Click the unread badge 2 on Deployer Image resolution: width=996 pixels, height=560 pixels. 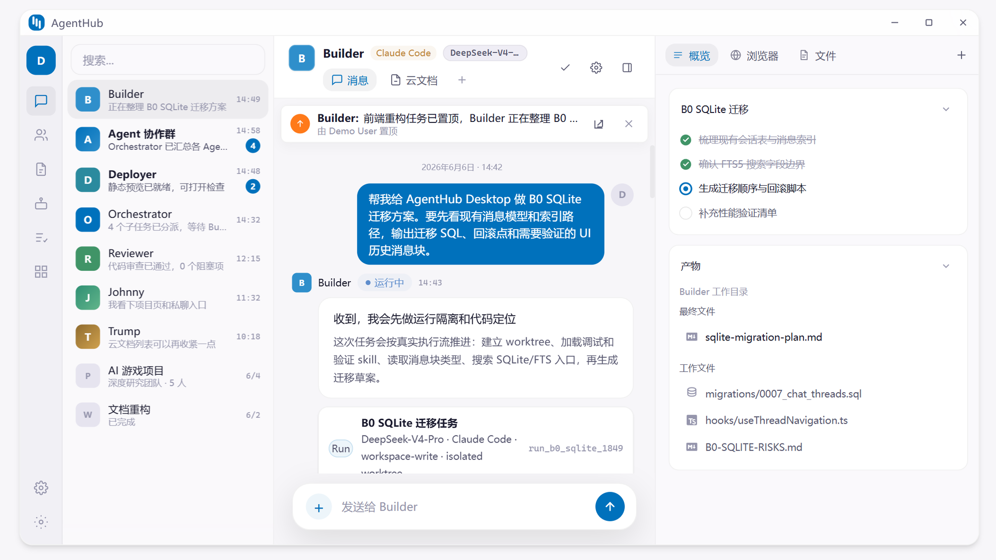pos(253,187)
